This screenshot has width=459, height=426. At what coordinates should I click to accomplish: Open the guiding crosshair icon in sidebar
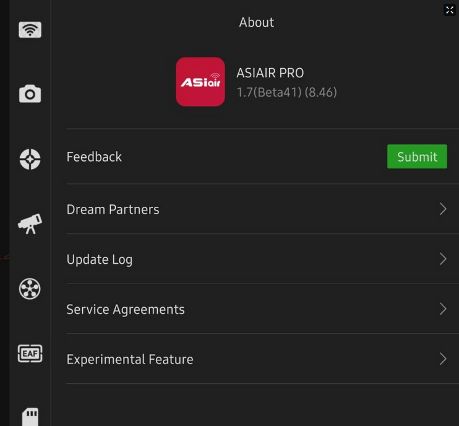tap(30, 159)
